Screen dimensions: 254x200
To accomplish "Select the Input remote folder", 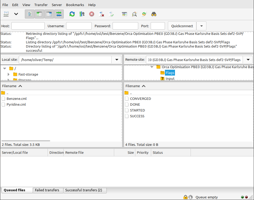I will [170, 78].
